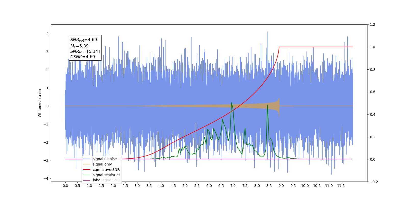Click the x-axis tick label 1.0
The height and width of the screenshot is (204, 408).
89,186
